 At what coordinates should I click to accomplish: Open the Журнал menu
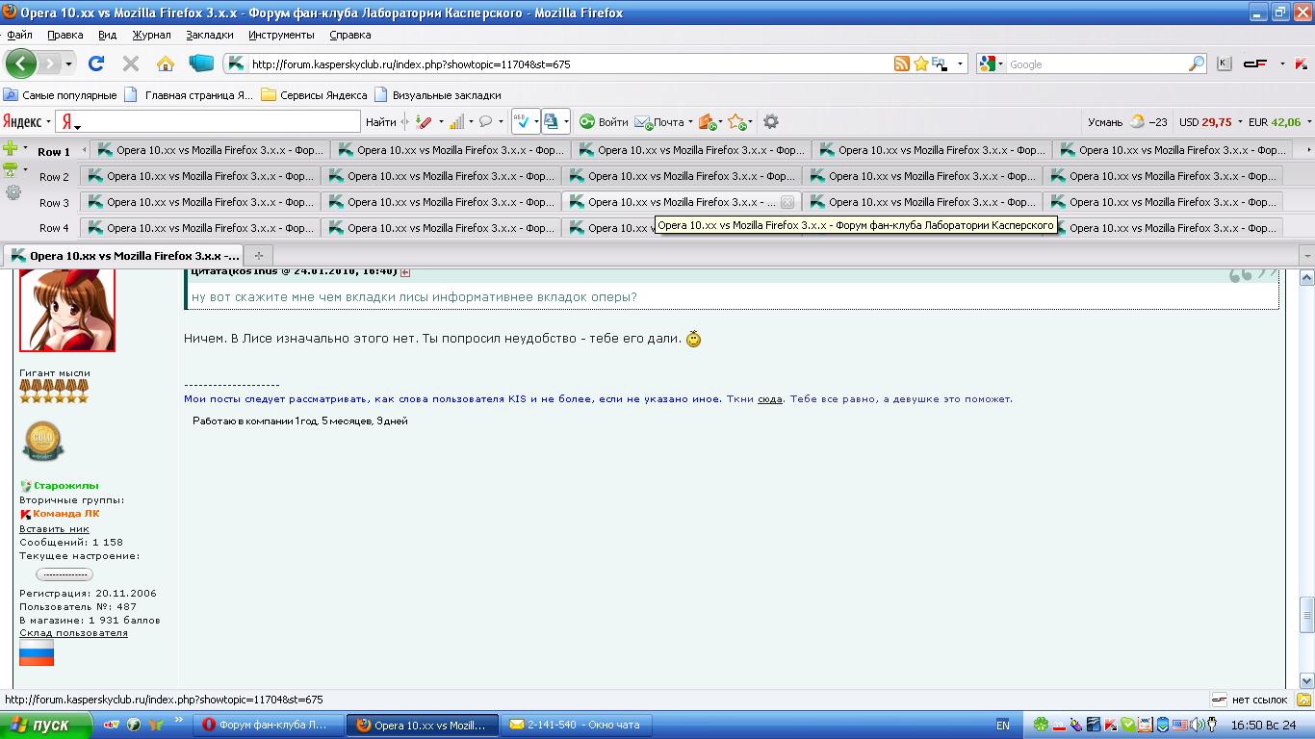151,35
